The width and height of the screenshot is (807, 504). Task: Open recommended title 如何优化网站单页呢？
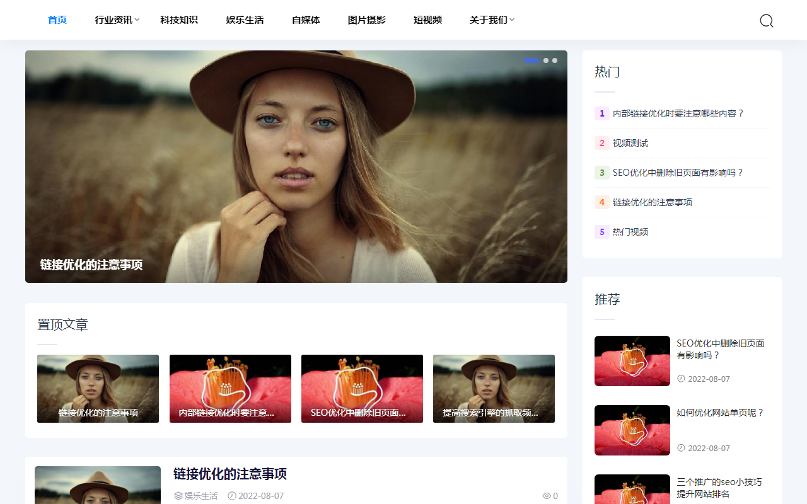pos(721,413)
